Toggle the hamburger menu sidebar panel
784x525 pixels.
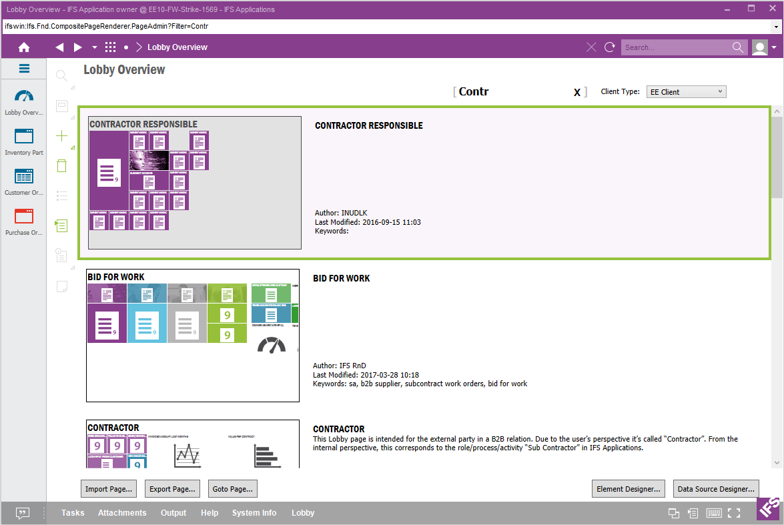click(24, 69)
